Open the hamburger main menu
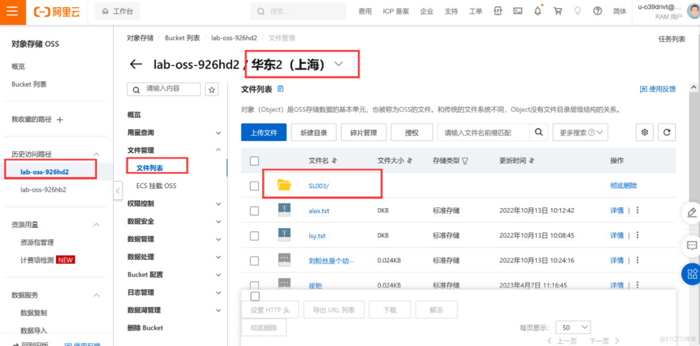 12,12
